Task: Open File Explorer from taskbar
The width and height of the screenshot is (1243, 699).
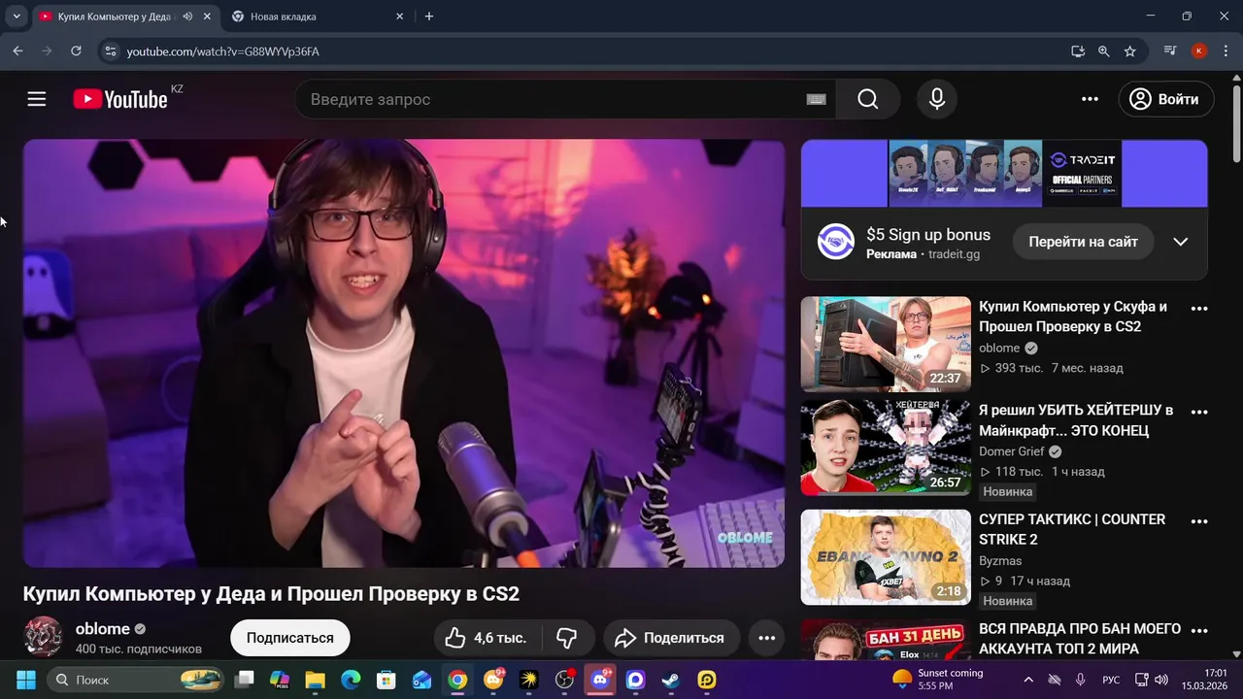Action: pos(315,680)
